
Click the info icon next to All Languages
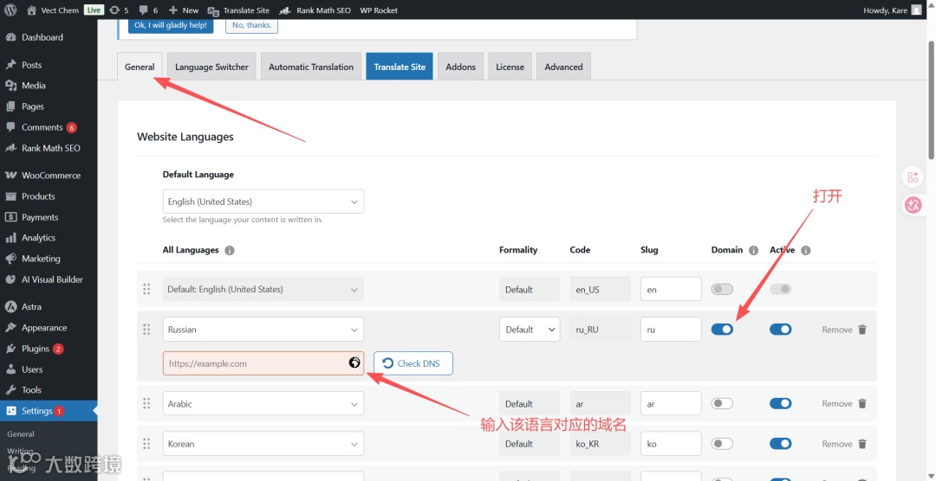(230, 250)
